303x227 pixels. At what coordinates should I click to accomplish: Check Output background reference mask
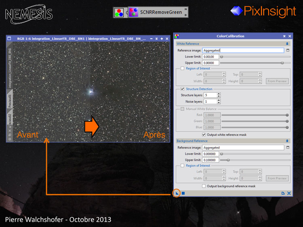point(204,186)
